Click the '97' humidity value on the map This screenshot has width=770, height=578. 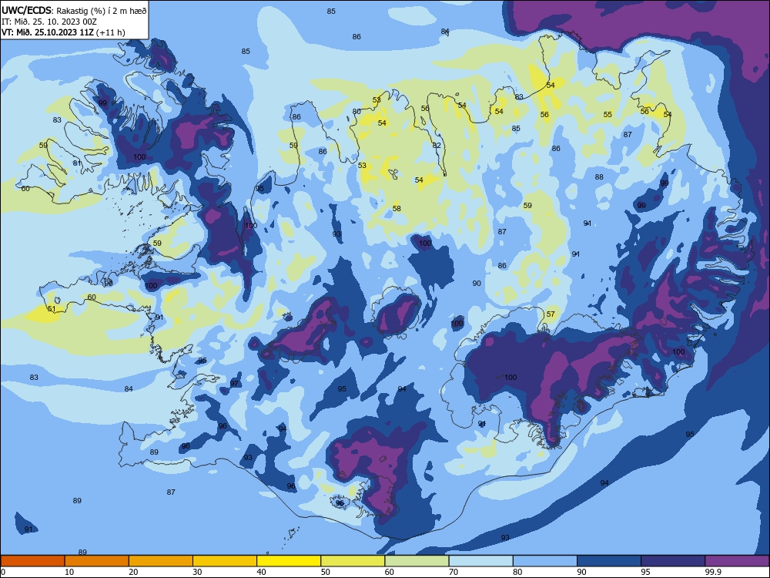pyautogui.click(x=234, y=383)
